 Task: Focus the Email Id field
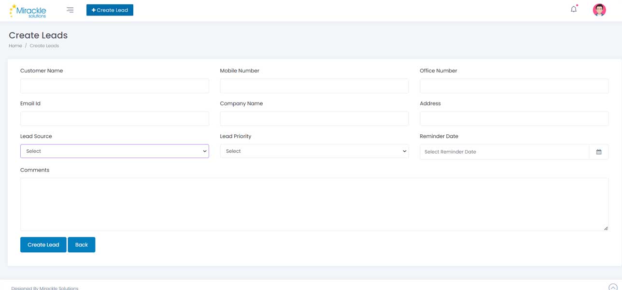coord(114,119)
